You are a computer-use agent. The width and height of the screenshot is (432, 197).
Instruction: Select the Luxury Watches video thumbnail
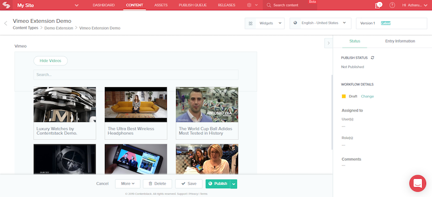(65, 104)
